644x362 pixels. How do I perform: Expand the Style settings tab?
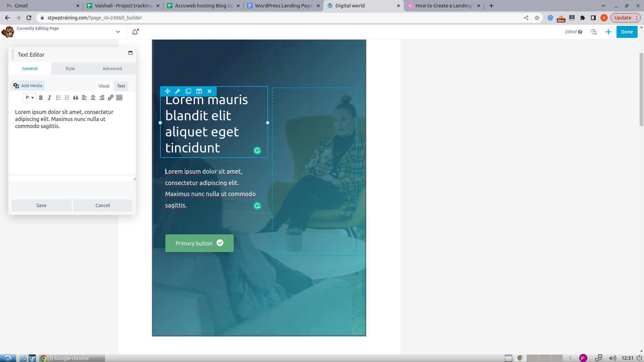70,68
